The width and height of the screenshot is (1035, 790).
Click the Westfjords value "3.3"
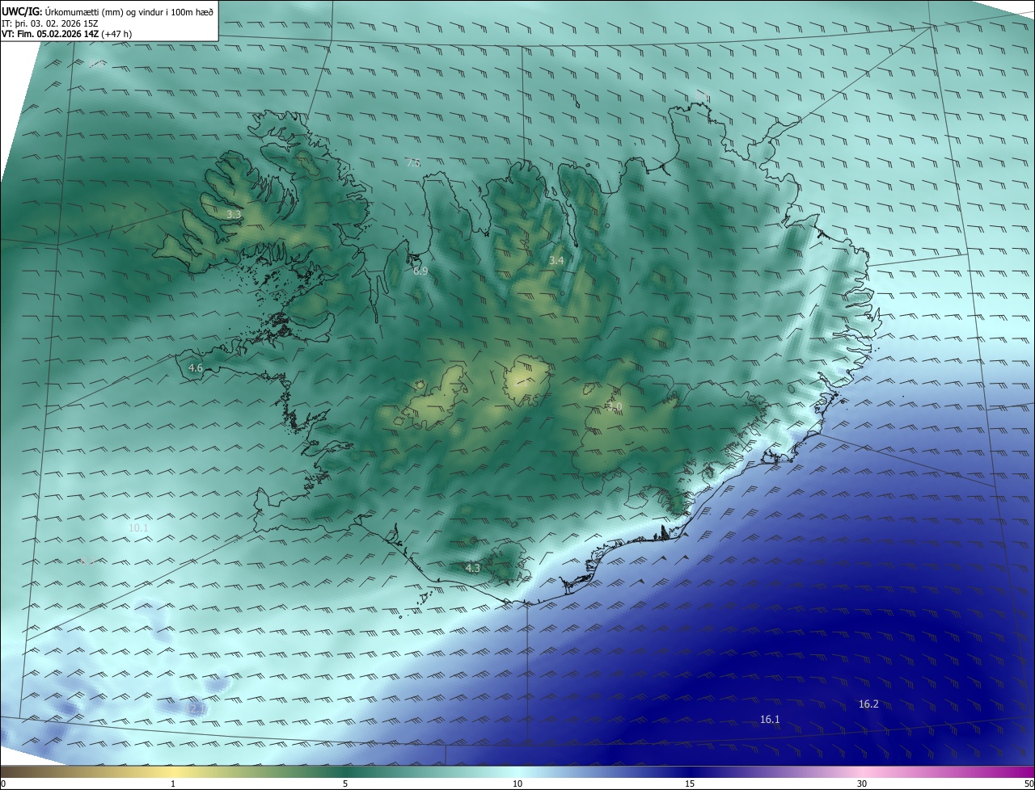tap(234, 214)
